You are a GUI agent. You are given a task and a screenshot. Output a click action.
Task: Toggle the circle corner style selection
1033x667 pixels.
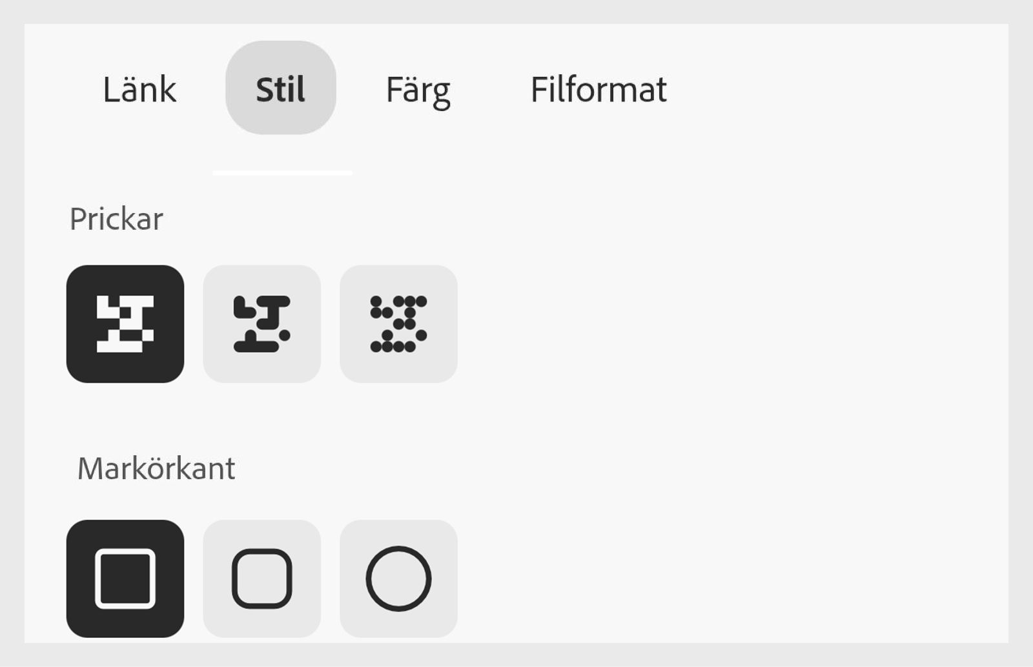pyautogui.click(x=399, y=578)
